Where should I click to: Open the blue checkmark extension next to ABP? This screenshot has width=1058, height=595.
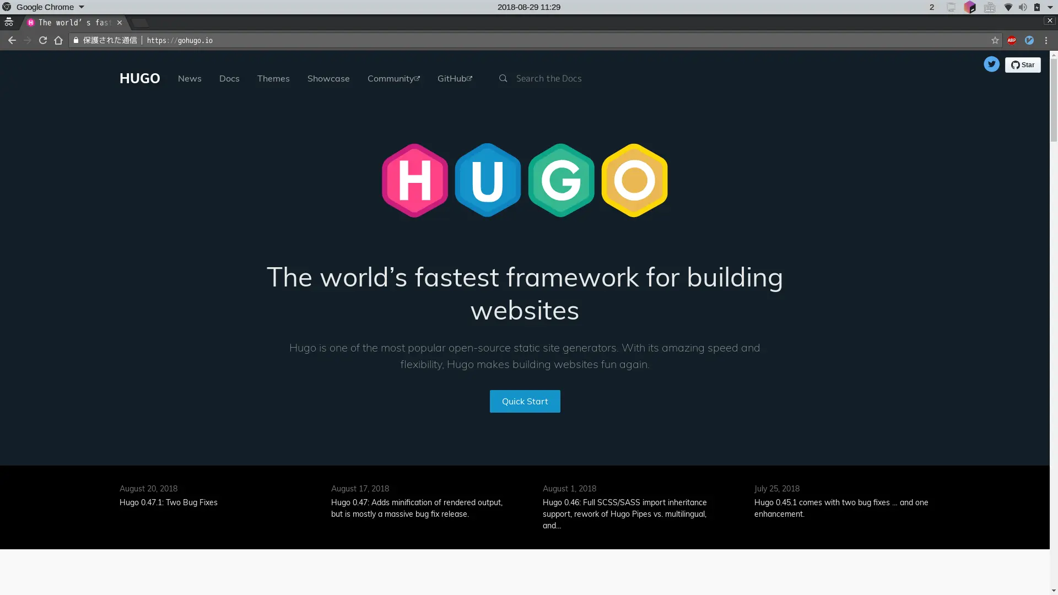1029,40
